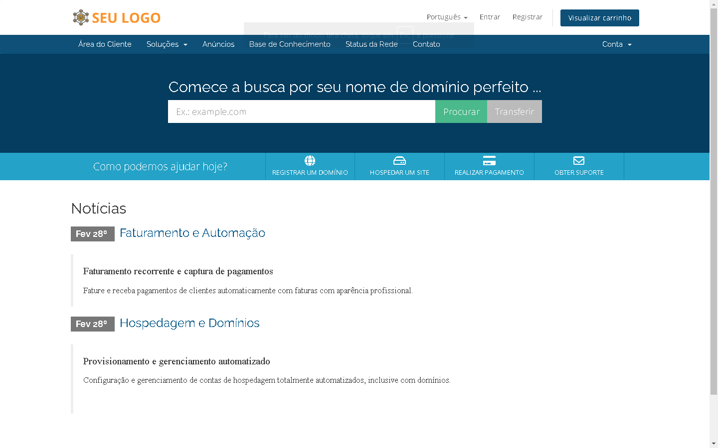Click the scroll down arrow on scrollbar
The height and width of the screenshot is (448, 718).
pyautogui.click(x=714, y=443)
